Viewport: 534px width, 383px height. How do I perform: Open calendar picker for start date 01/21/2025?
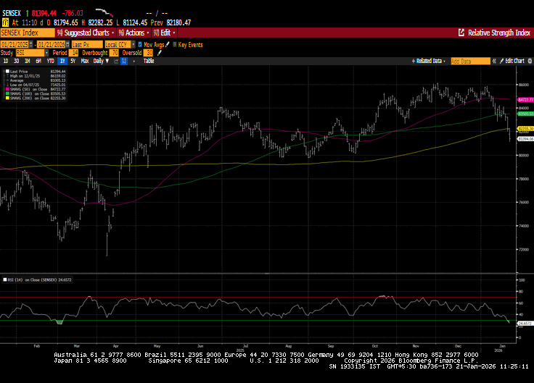click(31, 44)
